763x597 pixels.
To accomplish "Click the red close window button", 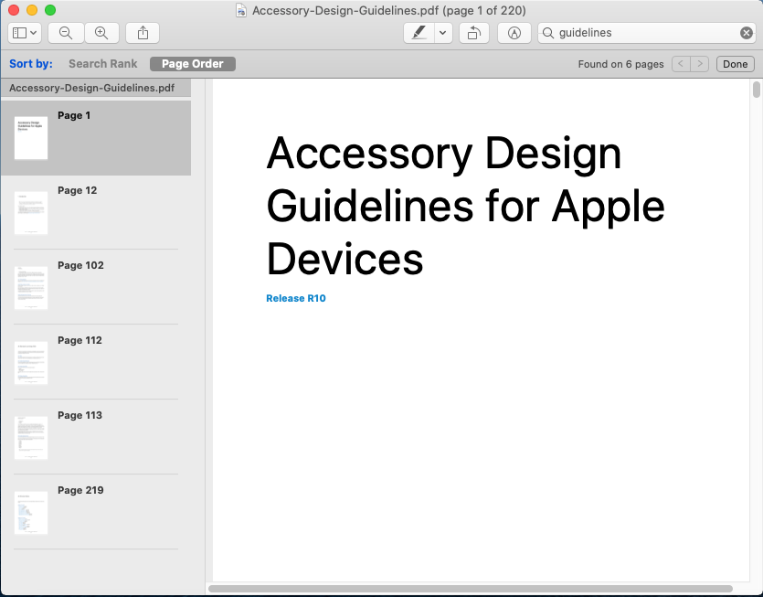I will tap(14, 10).
